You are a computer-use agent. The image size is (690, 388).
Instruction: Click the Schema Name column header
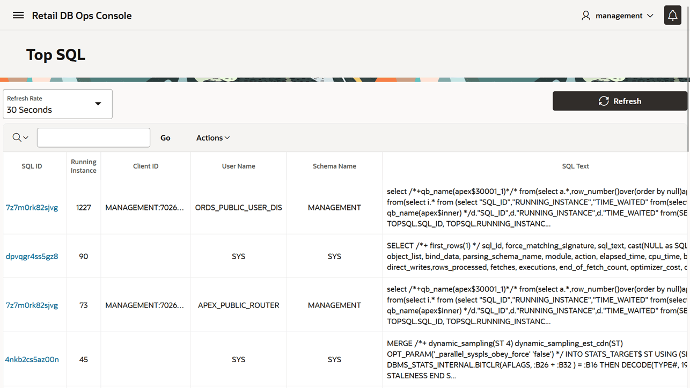[334, 166]
